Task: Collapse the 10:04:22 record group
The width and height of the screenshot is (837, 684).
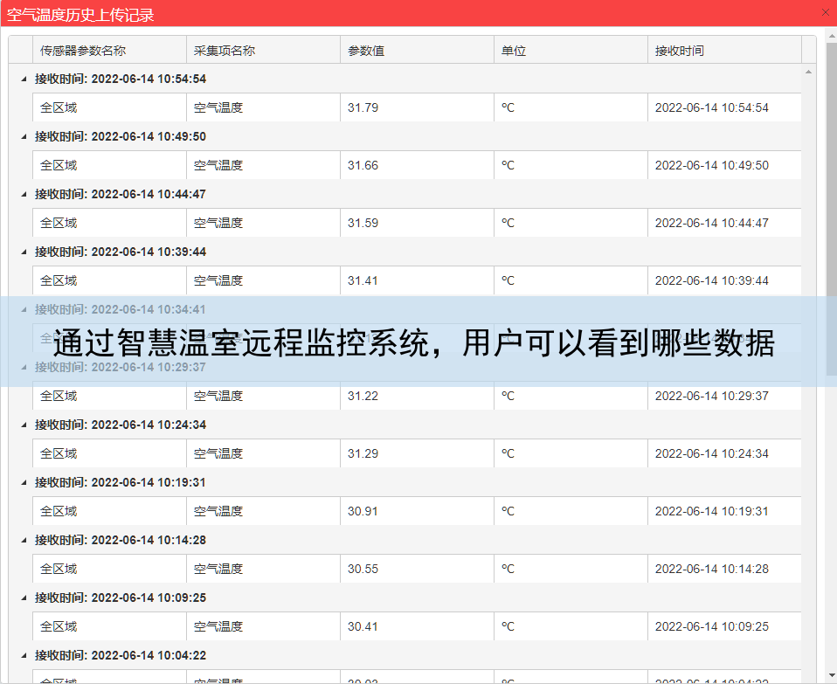Action: (24, 655)
